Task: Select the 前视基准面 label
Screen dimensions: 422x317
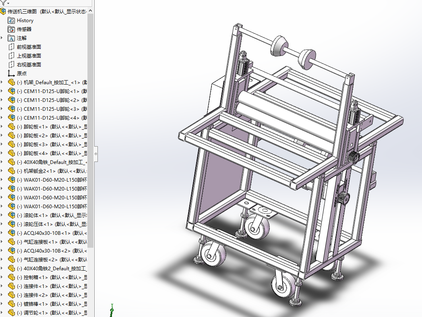Action: tap(29, 47)
